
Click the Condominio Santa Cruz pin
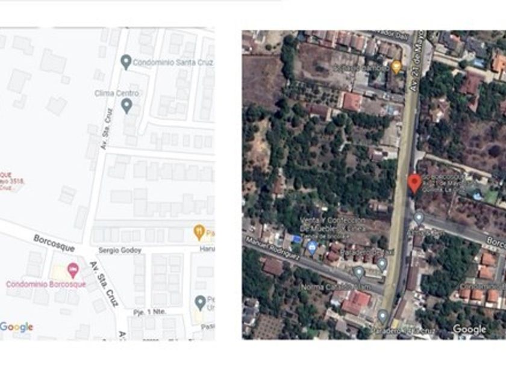126,62
